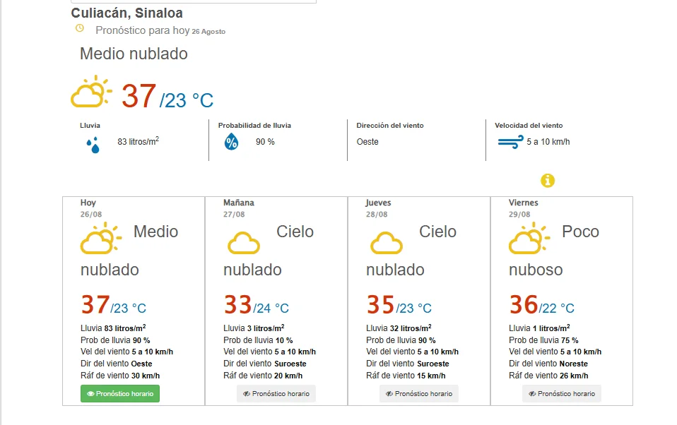Click the cloud icon in Jueves card
This screenshot has width=677, height=425.
(387, 243)
